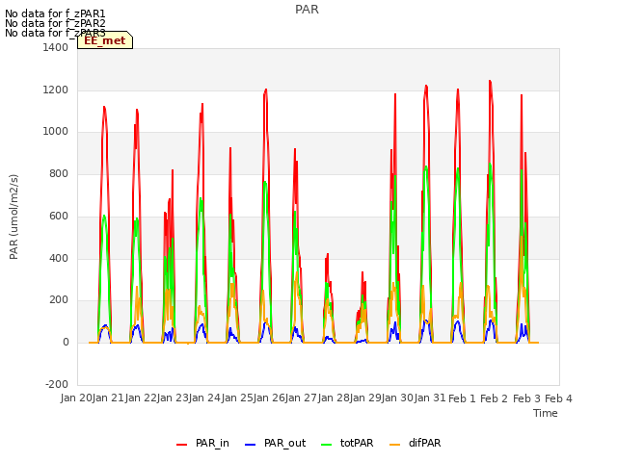617x462 pixels.
Task: Click the Jan 24 x-axis date label
Action: (x=204, y=398)
